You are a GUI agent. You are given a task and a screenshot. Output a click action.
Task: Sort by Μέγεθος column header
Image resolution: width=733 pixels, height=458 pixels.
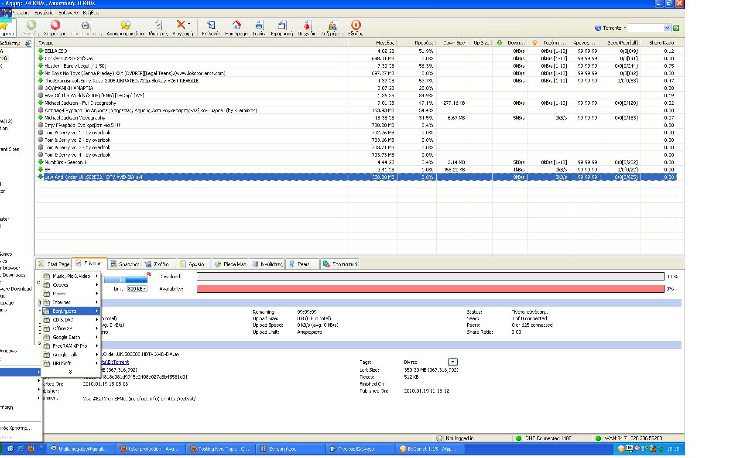point(373,43)
